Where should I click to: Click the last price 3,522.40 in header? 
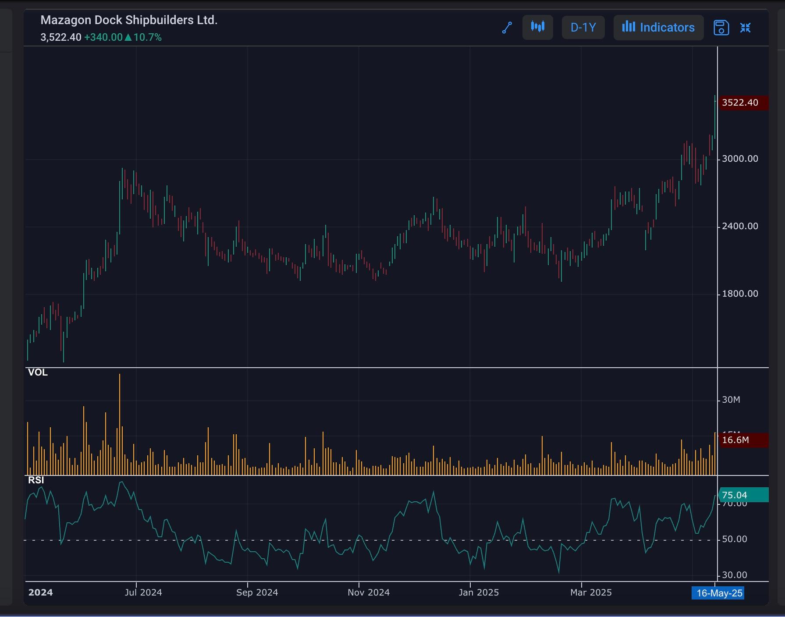(61, 37)
